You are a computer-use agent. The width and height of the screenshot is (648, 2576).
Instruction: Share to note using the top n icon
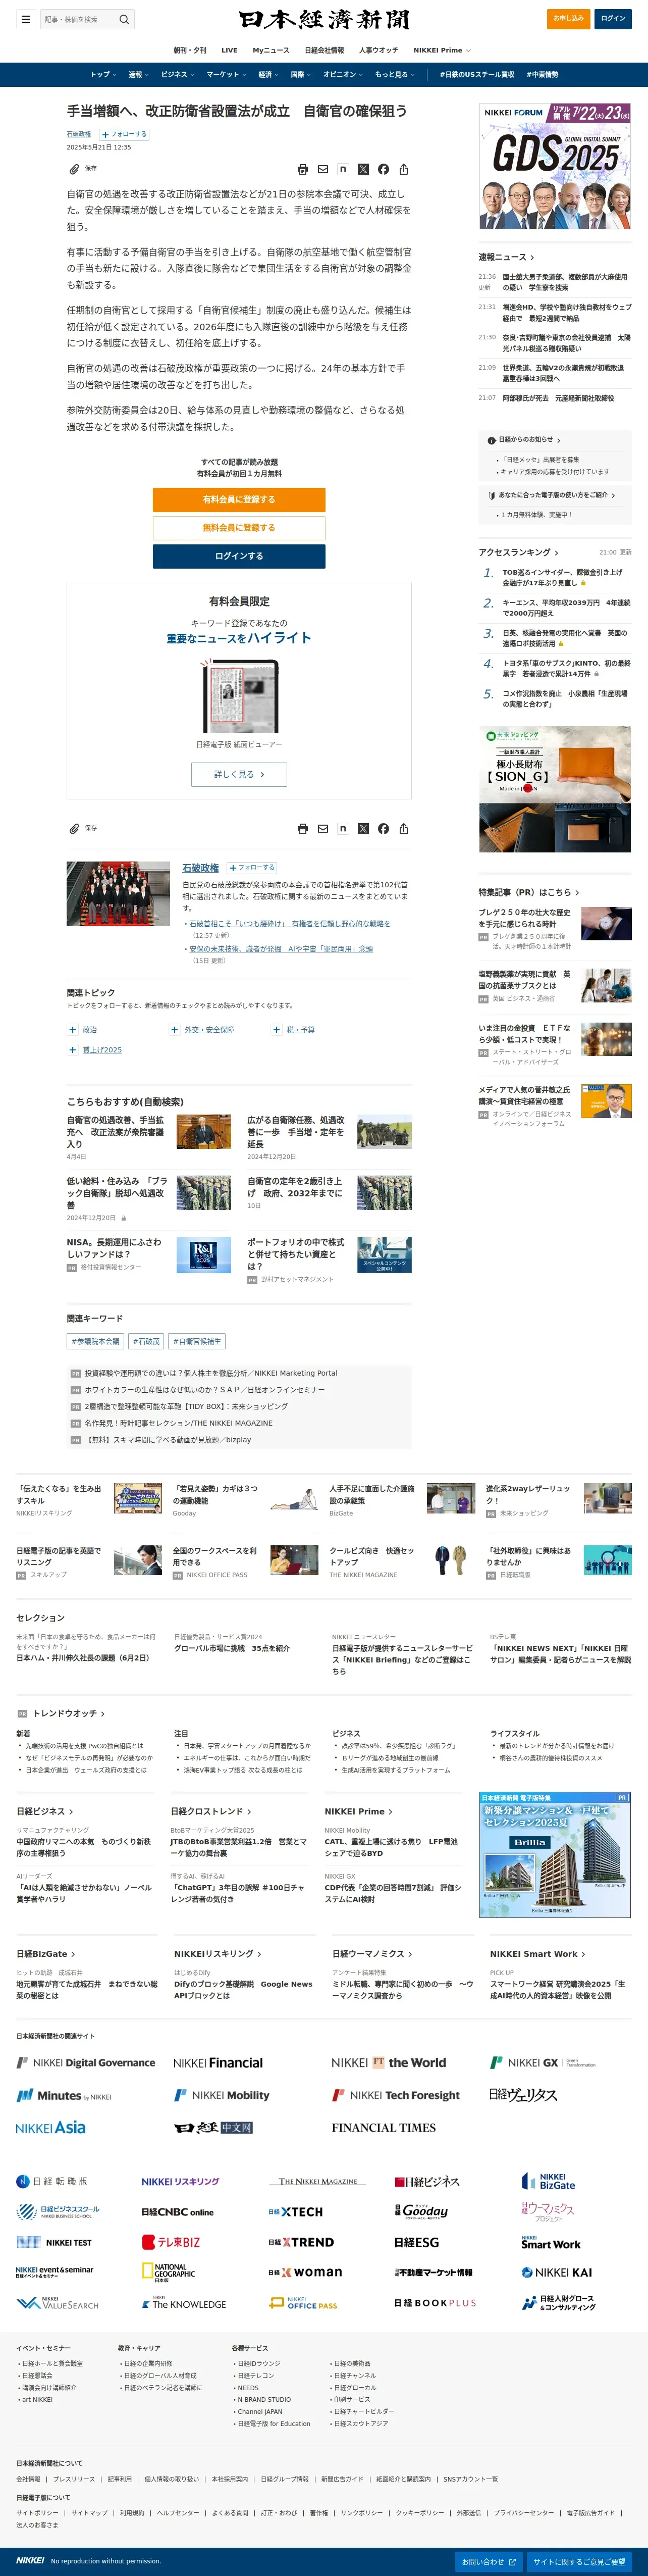pos(343,169)
